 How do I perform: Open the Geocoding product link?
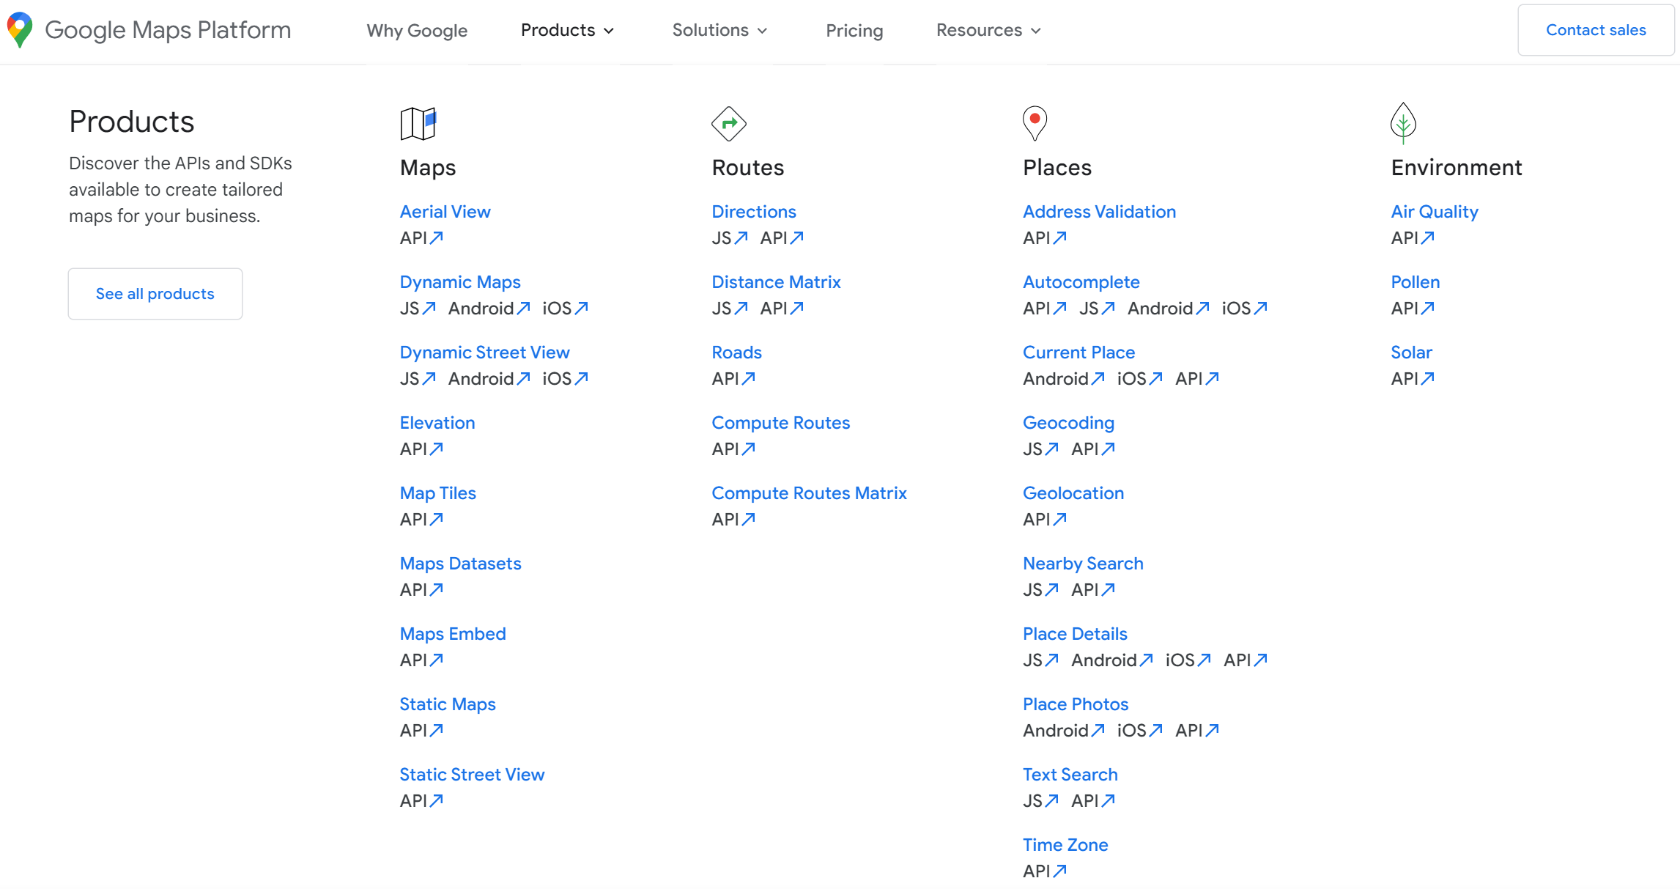tap(1069, 423)
